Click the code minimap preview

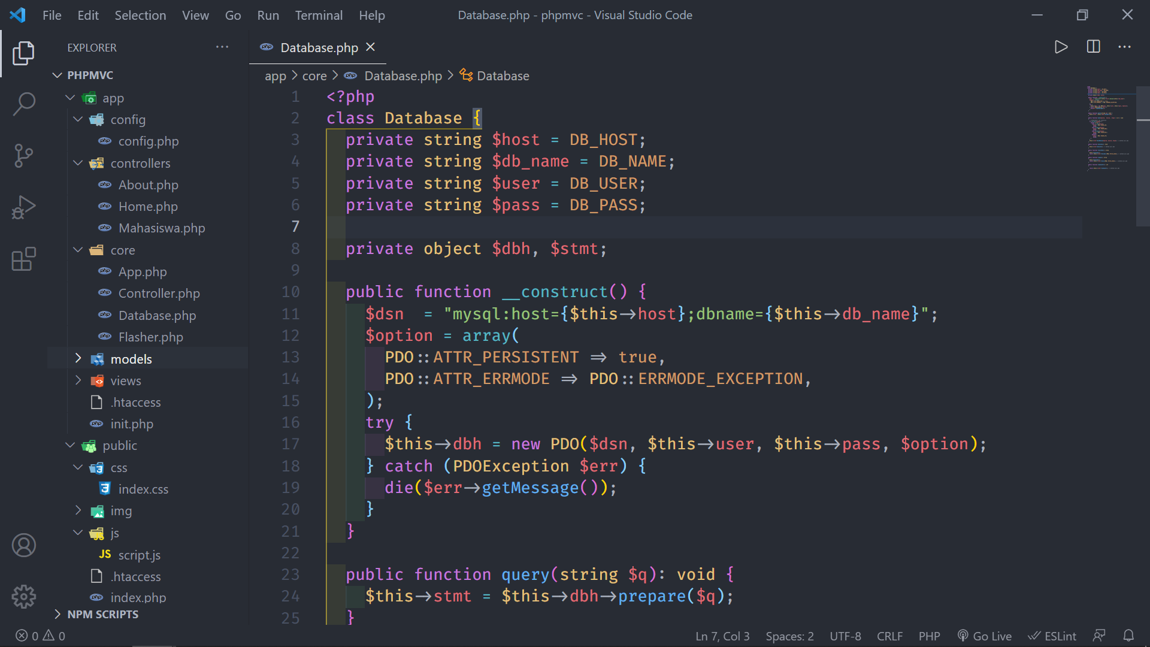1109,129
